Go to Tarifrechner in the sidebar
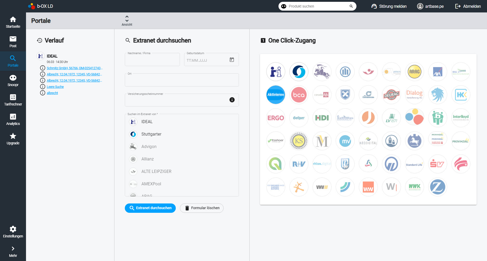 (13, 100)
